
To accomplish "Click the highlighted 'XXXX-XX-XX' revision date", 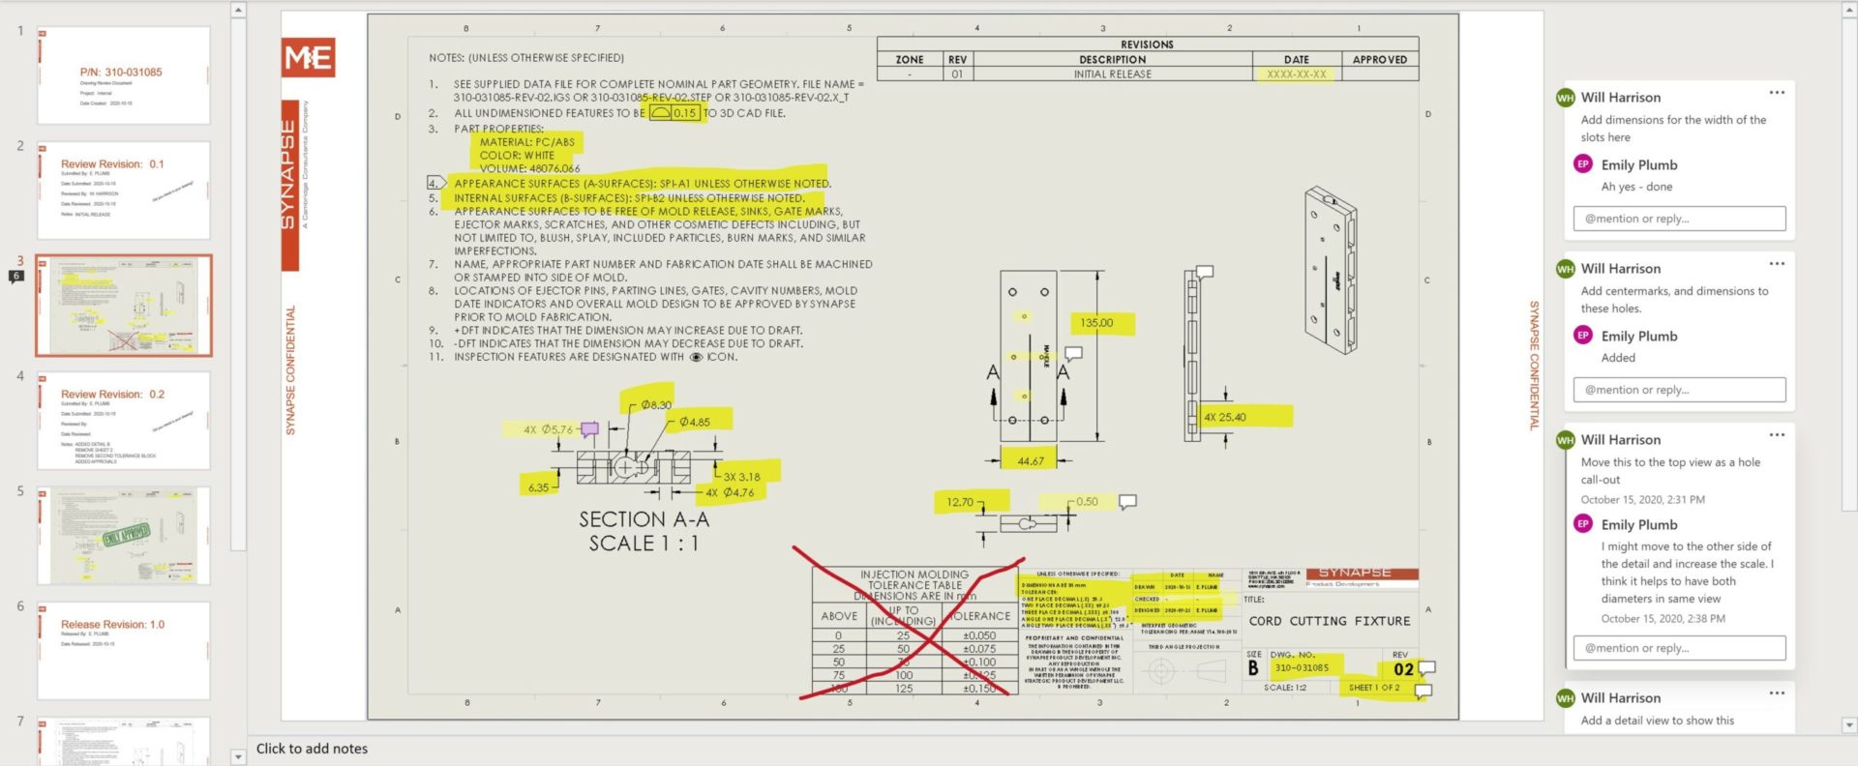I will tap(1297, 74).
